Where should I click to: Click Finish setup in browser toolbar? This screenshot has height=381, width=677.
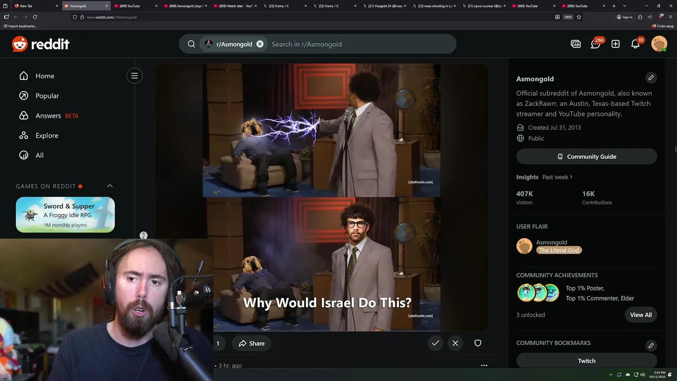pyautogui.click(x=663, y=26)
